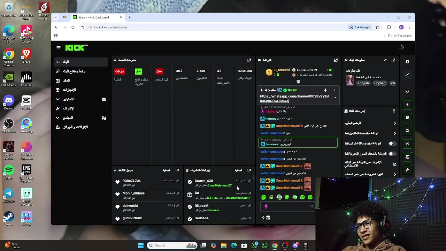Image resolution: width=446 pixels, height=251 pixels.
Task: Toggle the wrench widget in right sidebar
Action: pos(407,170)
